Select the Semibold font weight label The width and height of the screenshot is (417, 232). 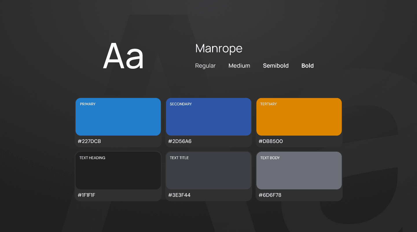276,66
